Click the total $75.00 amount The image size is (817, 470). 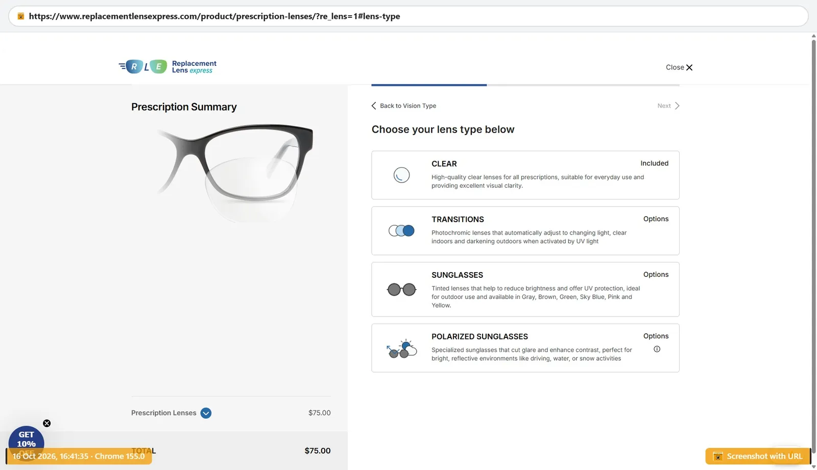point(318,451)
